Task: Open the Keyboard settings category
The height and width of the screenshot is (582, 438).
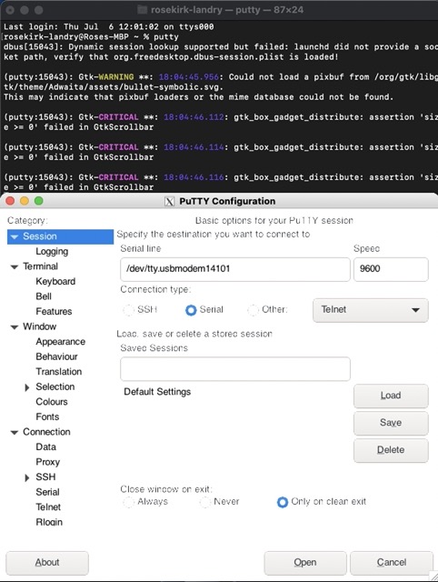Action: 55,282
